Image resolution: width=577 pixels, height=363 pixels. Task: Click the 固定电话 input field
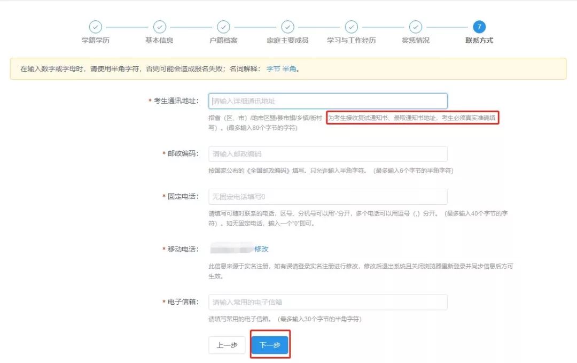pyautogui.click(x=327, y=197)
